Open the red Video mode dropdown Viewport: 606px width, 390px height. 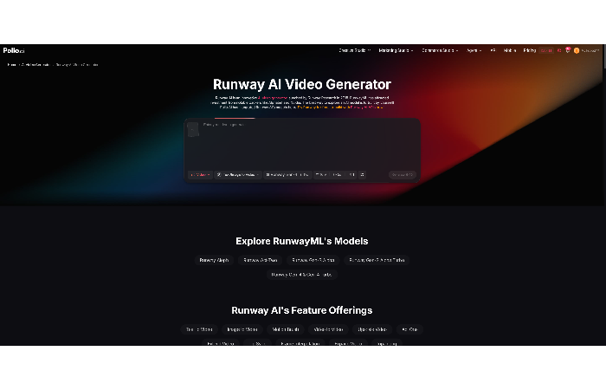200,175
